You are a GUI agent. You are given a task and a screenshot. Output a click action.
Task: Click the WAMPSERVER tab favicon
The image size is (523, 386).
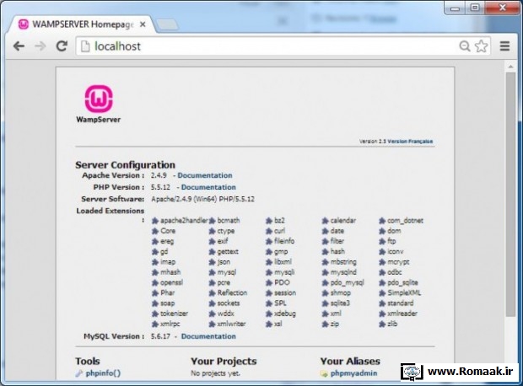(24, 24)
